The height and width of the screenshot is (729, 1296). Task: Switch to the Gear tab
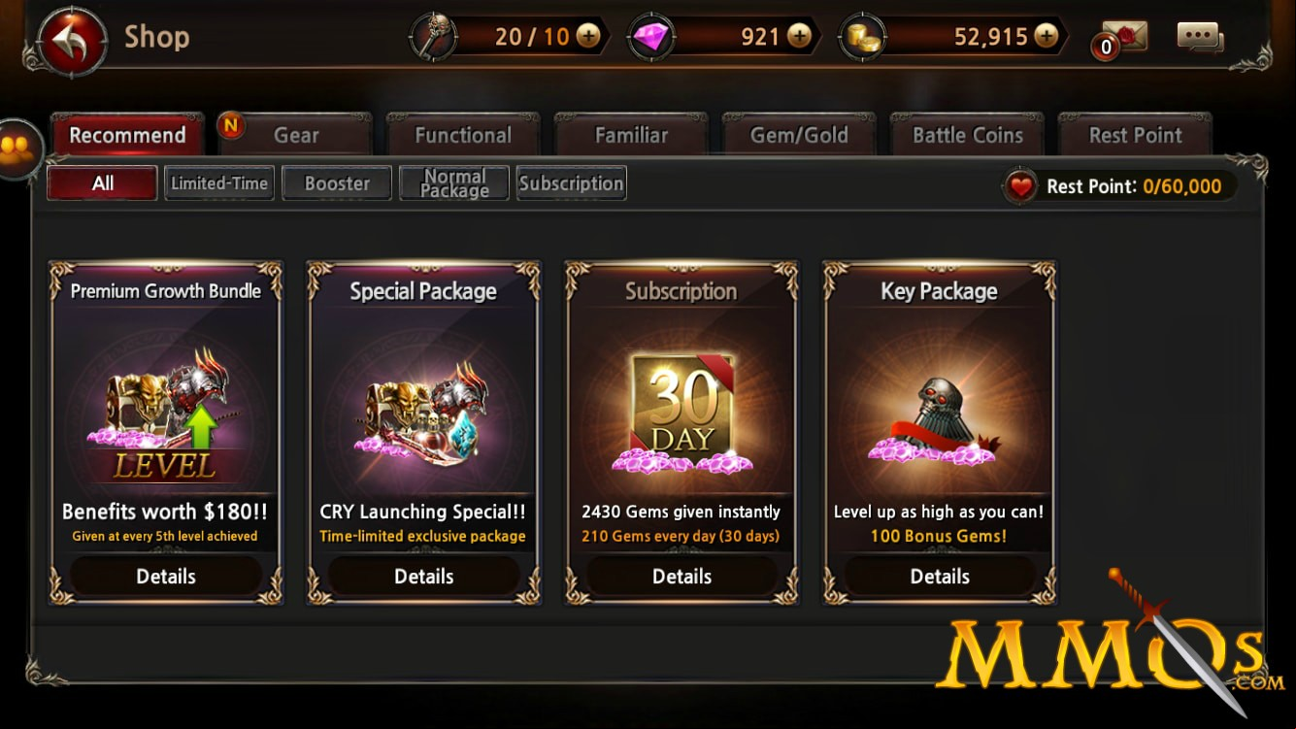pos(296,135)
